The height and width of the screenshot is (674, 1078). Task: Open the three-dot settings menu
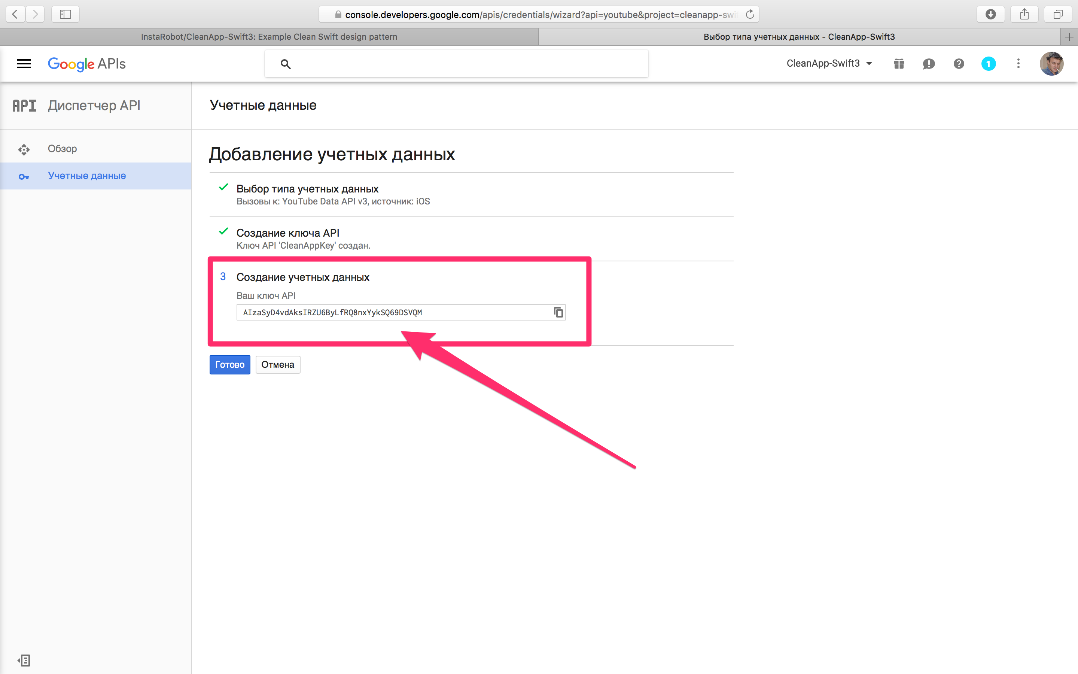(x=1018, y=64)
